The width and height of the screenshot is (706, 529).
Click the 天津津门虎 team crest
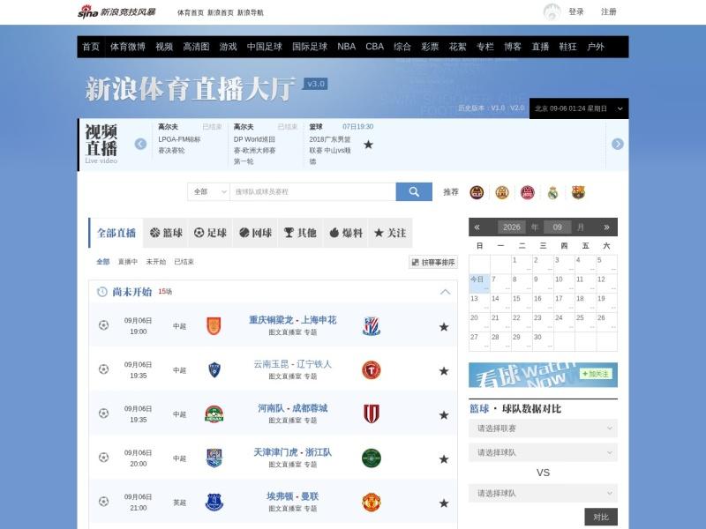point(214,458)
